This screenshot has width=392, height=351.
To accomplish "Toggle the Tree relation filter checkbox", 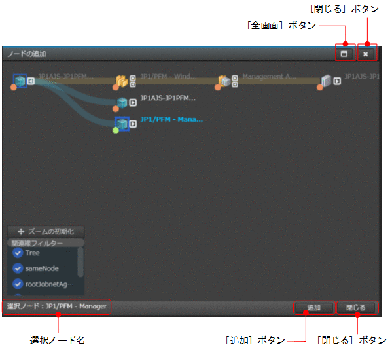I will tap(18, 253).
